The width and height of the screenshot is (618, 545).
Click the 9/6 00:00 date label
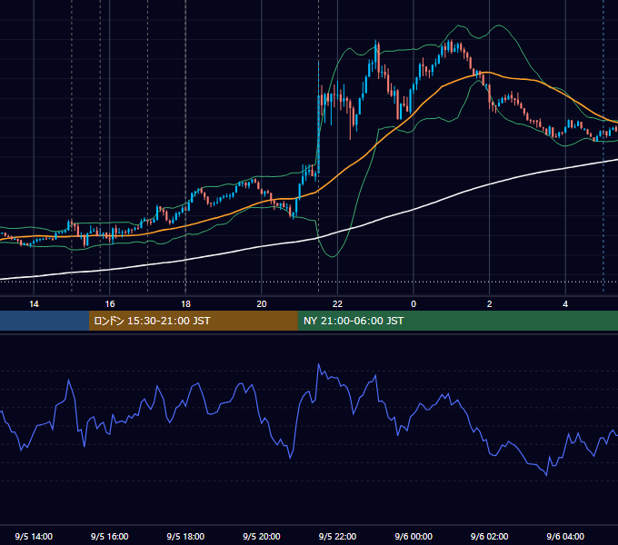pos(414,536)
